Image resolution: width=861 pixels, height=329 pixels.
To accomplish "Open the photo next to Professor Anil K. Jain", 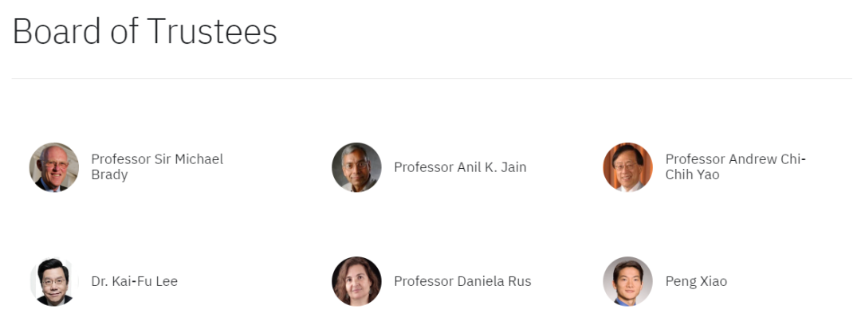I will tap(356, 167).
